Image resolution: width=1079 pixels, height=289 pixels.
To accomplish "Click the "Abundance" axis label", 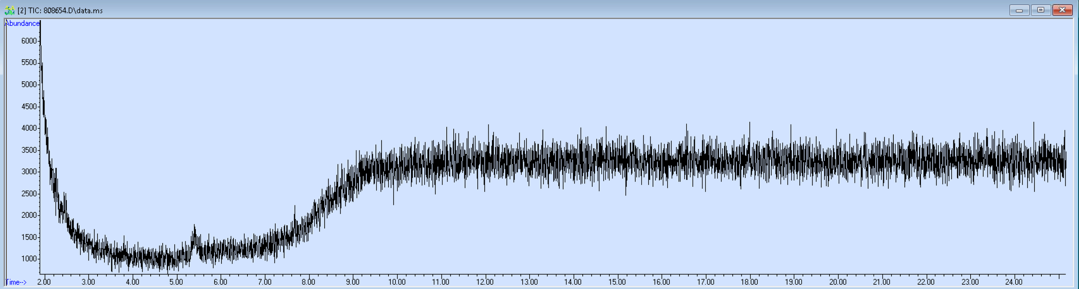I will tap(22, 23).
